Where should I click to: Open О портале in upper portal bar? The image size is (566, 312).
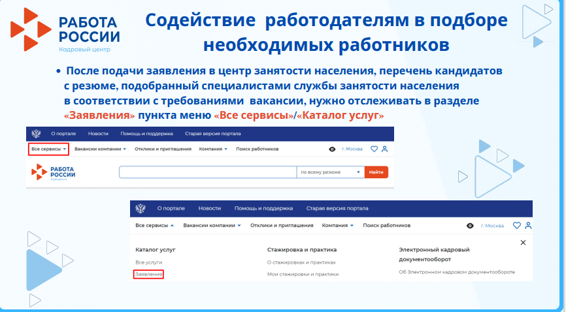point(63,134)
